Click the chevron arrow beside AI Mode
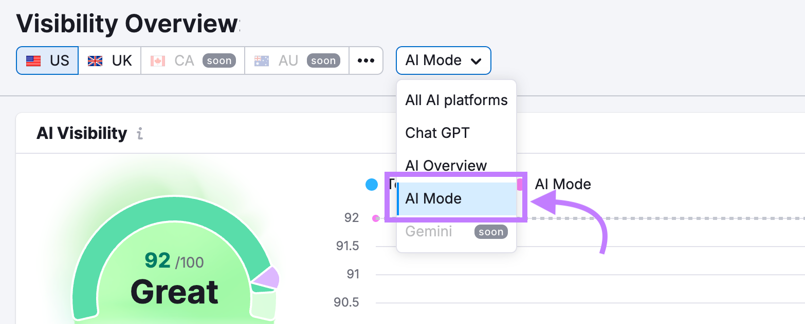 click(x=476, y=61)
